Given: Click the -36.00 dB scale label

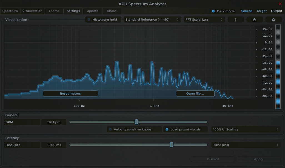Looking at the screenshot, I should pos(267,63).
